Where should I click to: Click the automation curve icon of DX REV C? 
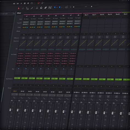(x=92, y=100)
